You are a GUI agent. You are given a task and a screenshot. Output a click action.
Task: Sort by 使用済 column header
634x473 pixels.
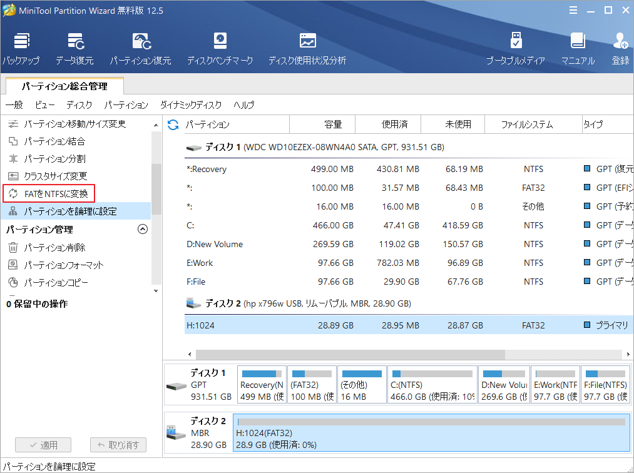(388, 124)
